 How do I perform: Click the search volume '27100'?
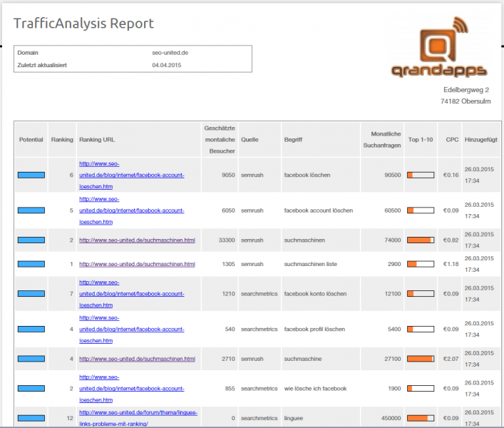393,359
